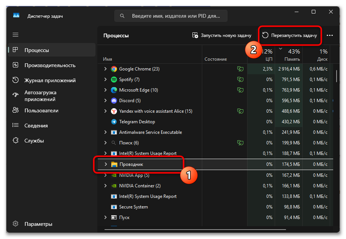Expand the Discord process group

coord(106,101)
